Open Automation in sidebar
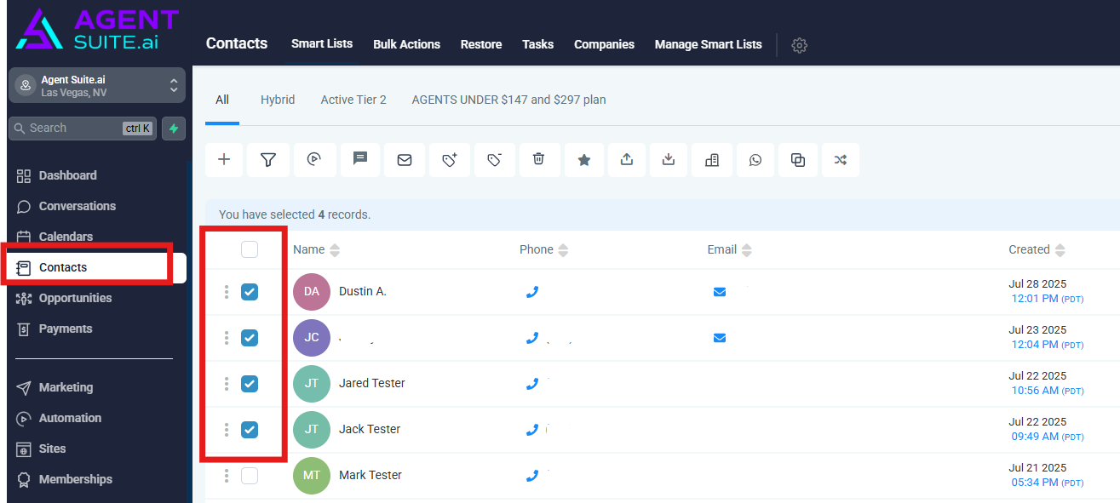The image size is (1120, 503). (x=70, y=418)
